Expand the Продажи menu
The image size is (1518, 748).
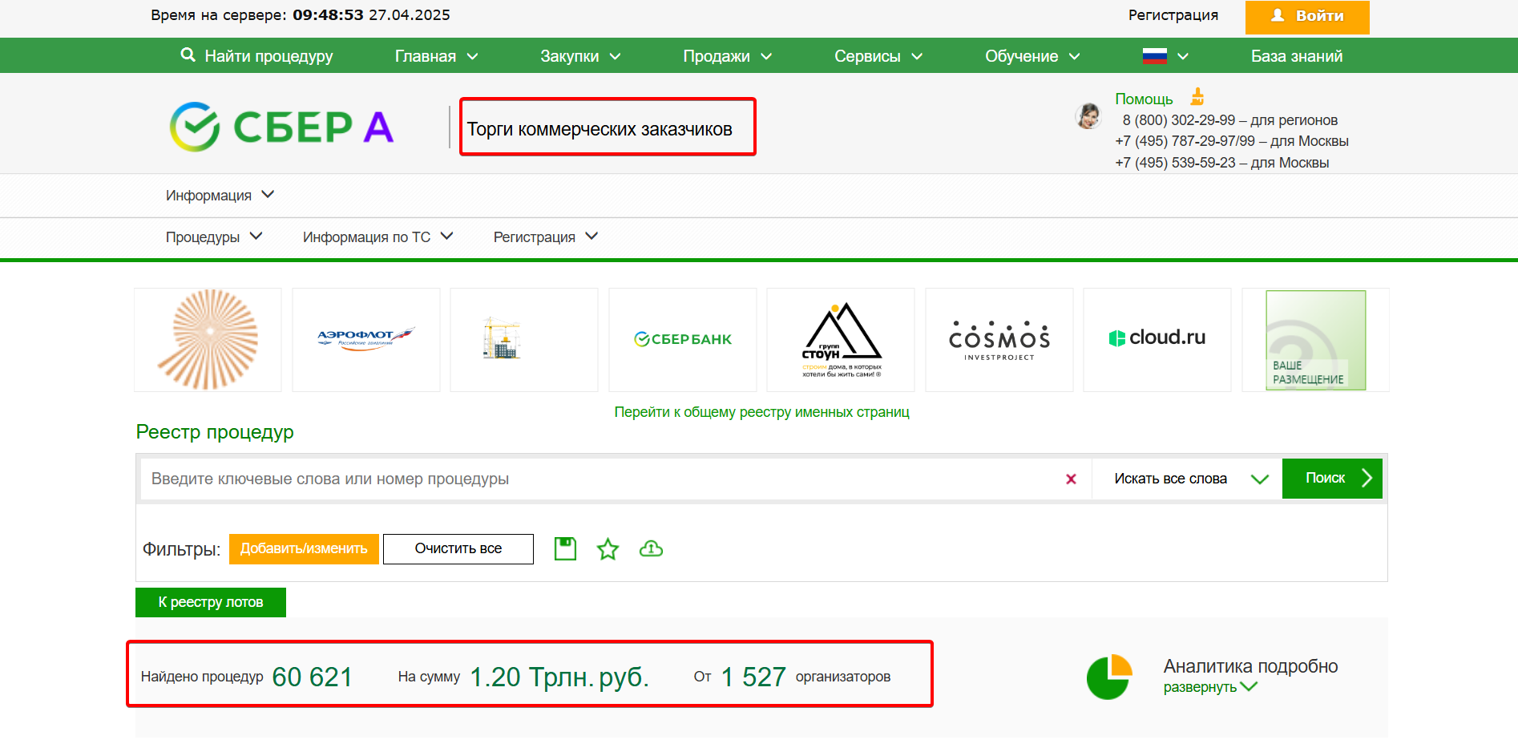[x=727, y=56]
